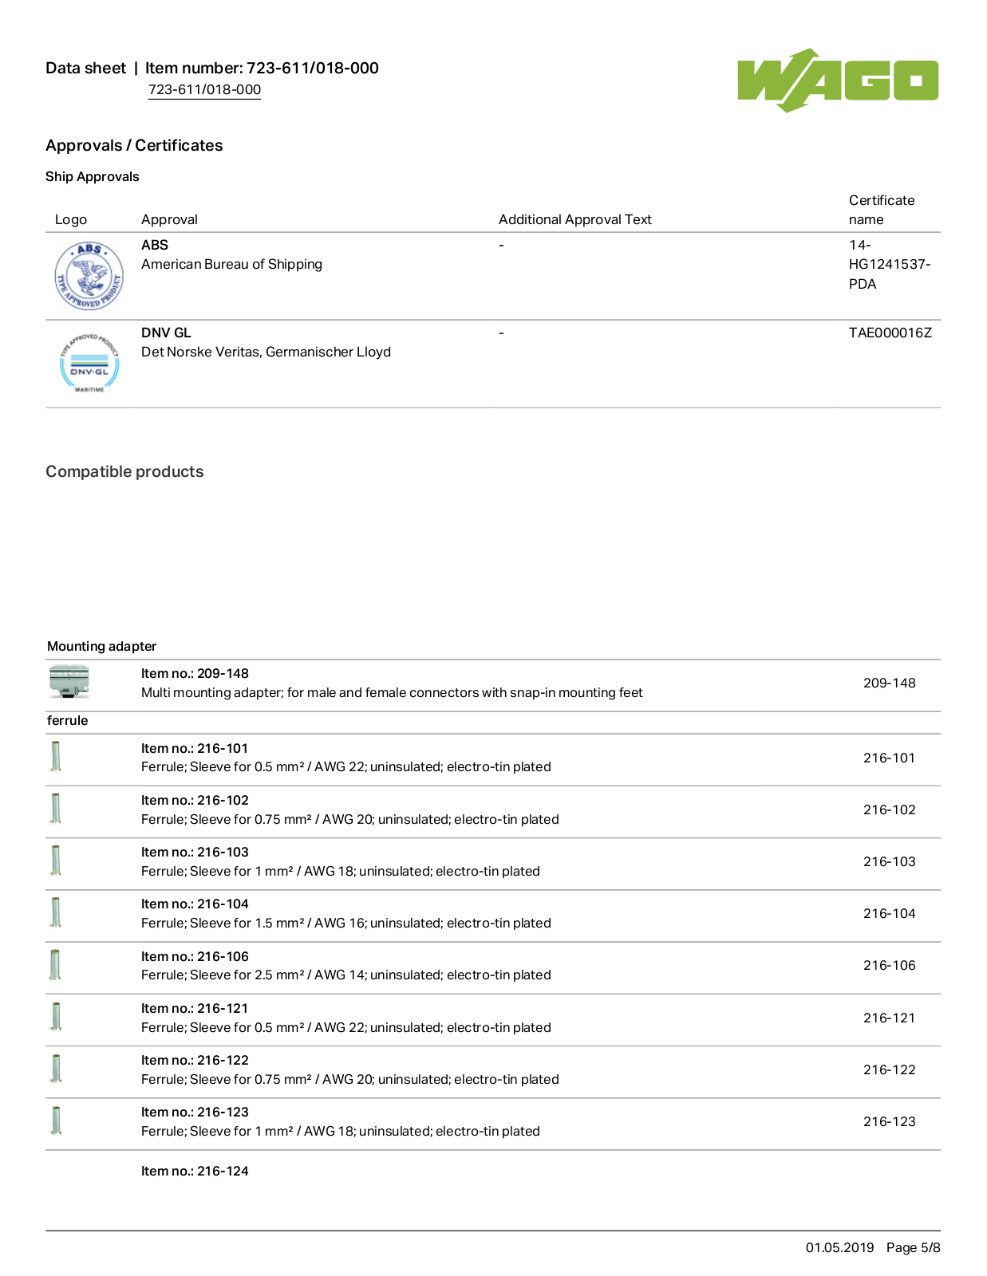Select the 'Item no.: 216-102' title

195,800
